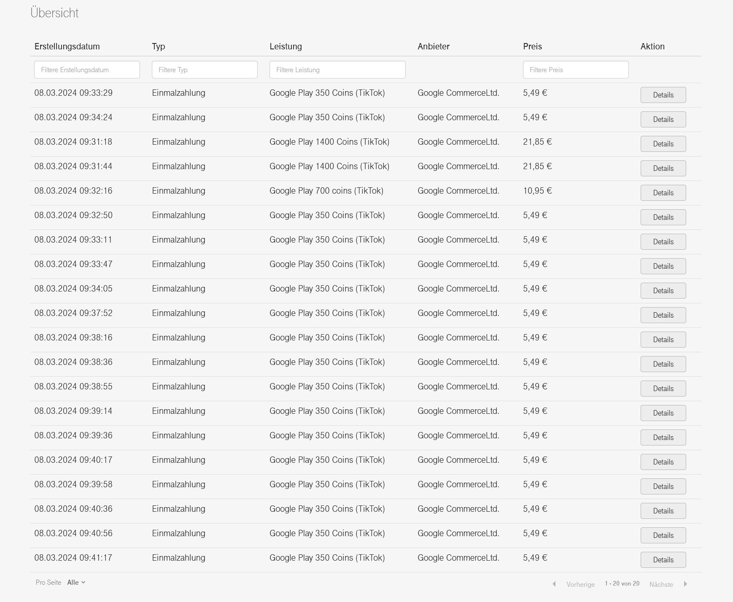
Task: Click the Vorherige pagination link
Action: pos(580,584)
